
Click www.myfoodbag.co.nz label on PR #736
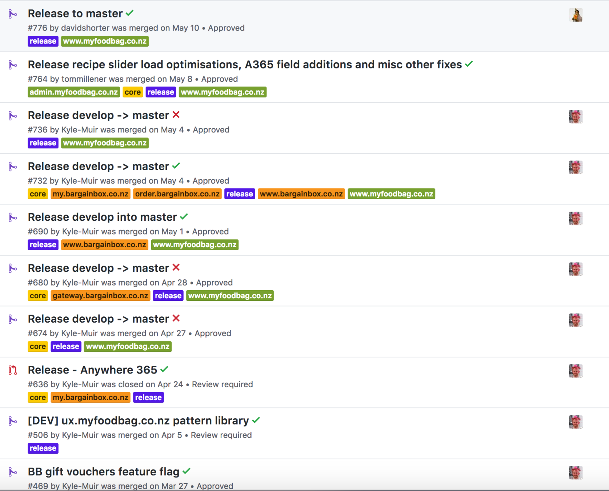click(105, 143)
